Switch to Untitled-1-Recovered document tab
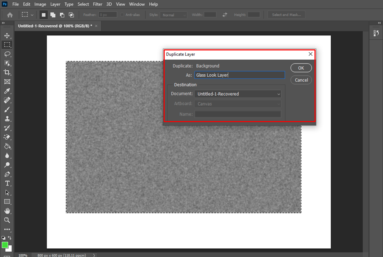 point(55,26)
